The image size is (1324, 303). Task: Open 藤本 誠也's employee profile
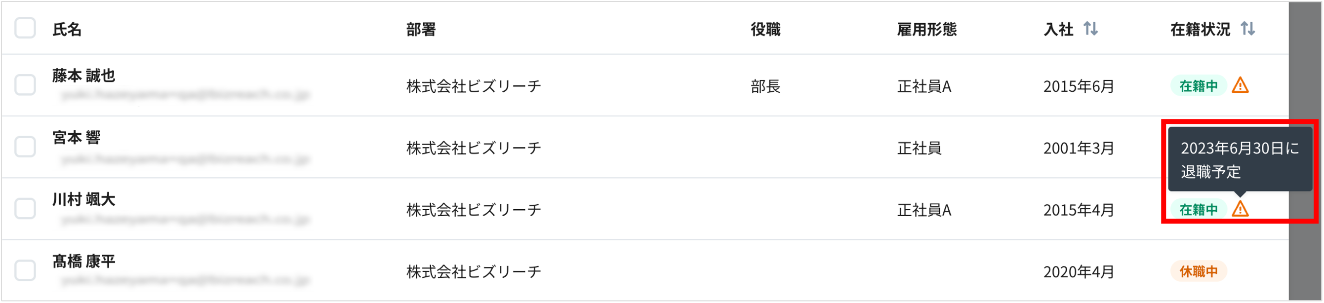click(x=83, y=75)
